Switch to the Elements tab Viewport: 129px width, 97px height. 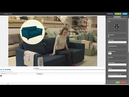[x=109, y=17]
